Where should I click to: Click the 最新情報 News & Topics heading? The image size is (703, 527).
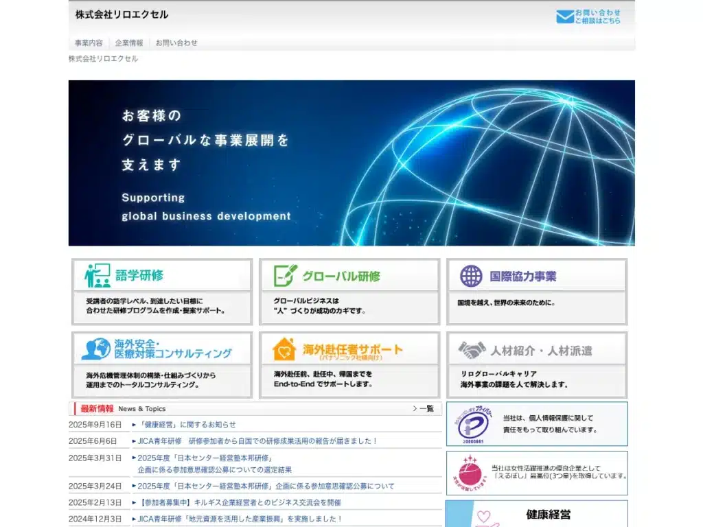click(x=123, y=409)
